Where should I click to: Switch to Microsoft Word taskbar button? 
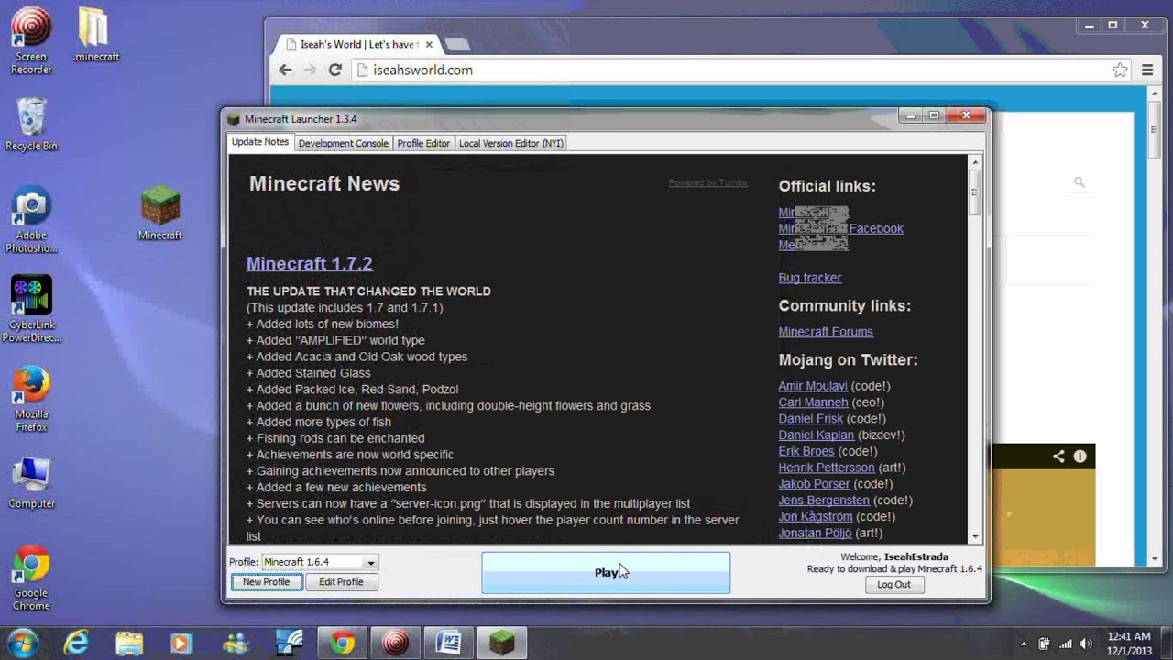pyautogui.click(x=449, y=643)
